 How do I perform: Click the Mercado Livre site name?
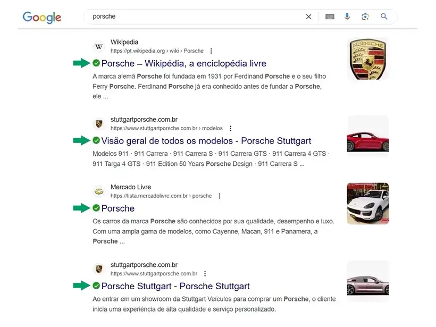[x=131, y=187]
